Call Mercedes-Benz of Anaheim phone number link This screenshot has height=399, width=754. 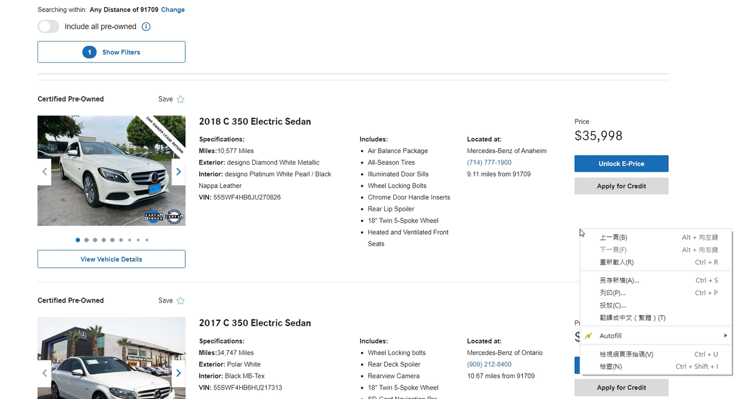click(x=489, y=162)
